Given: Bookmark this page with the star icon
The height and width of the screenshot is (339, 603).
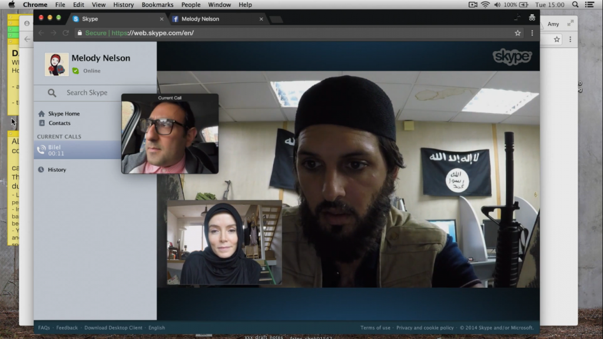Looking at the screenshot, I should (x=518, y=33).
